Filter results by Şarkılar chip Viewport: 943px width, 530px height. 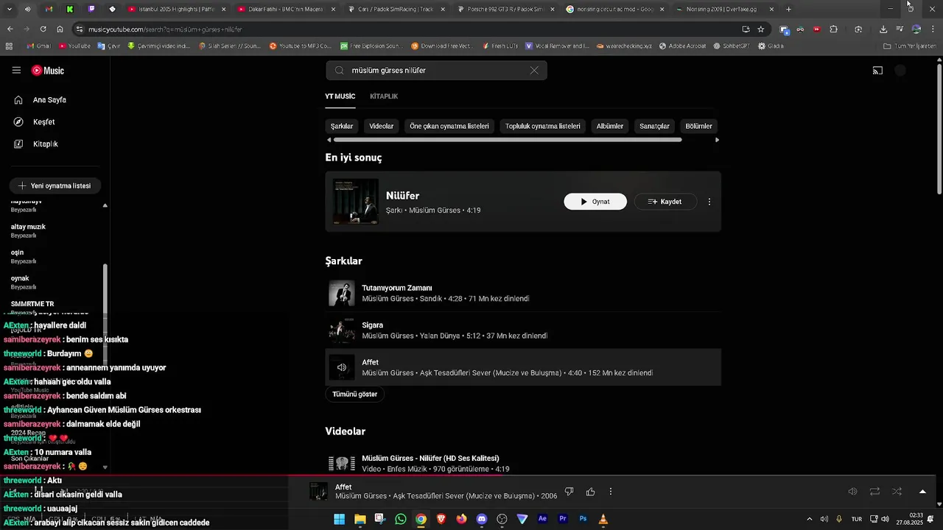tap(342, 127)
